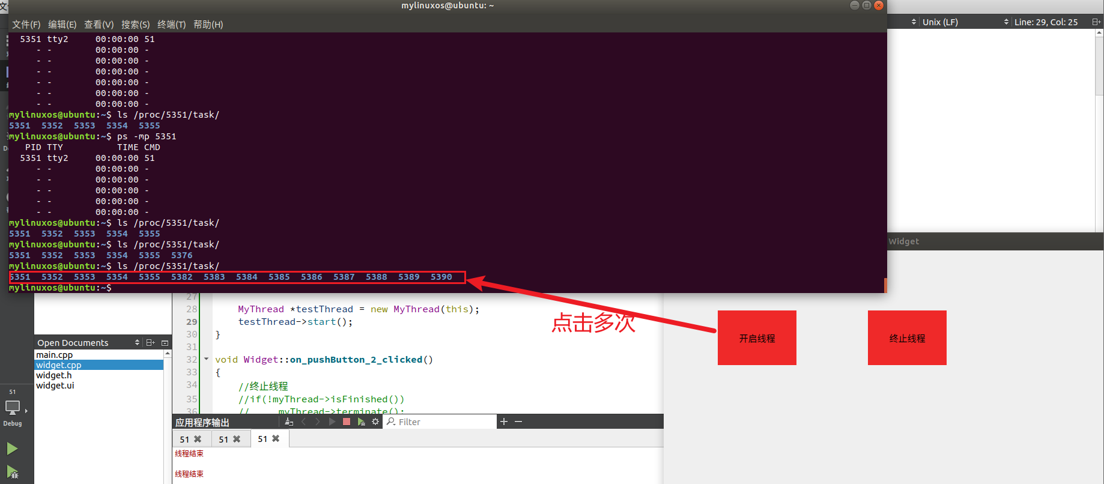Go to next output item arrow
This screenshot has width=1104, height=484.
point(318,422)
